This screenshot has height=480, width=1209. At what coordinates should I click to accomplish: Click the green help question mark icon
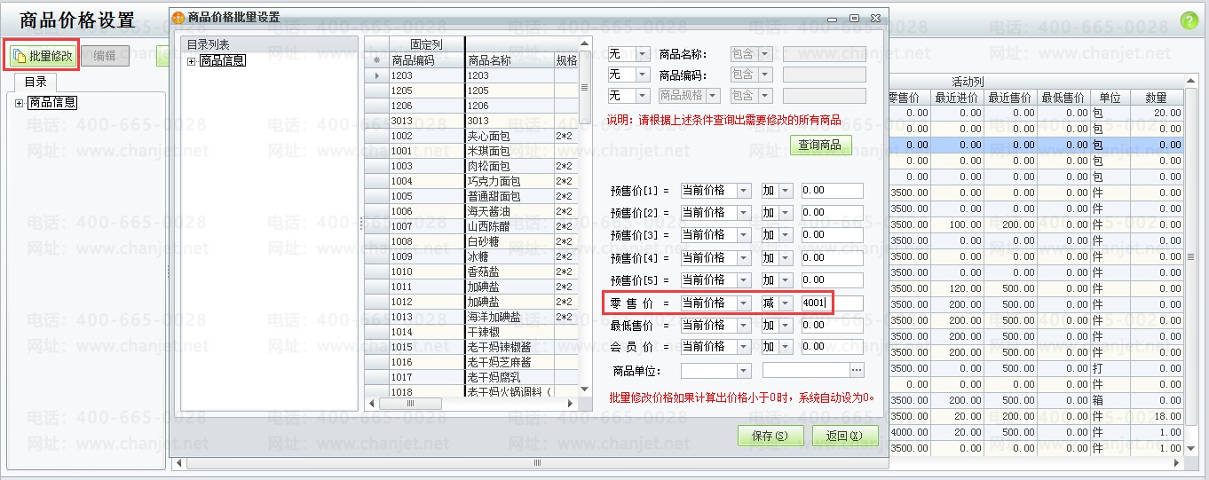click(1189, 21)
